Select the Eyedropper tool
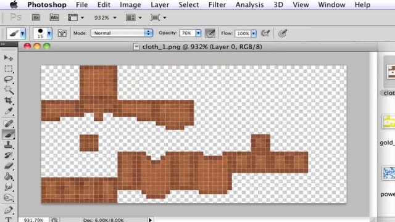Screen dimensions: 395x222 pos(8,111)
